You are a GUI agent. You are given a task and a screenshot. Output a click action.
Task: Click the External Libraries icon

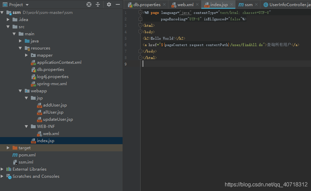click(x=9, y=169)
